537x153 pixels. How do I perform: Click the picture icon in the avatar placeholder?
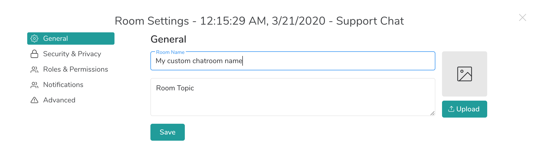pyautogui.click(x=464, y=74)
